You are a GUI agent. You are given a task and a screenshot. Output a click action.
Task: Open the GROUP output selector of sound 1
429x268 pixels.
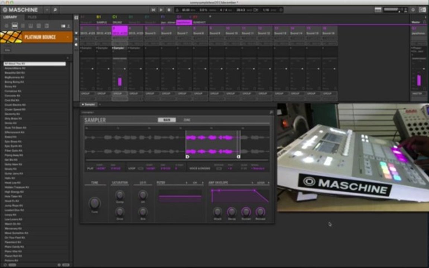pos(87,93)
